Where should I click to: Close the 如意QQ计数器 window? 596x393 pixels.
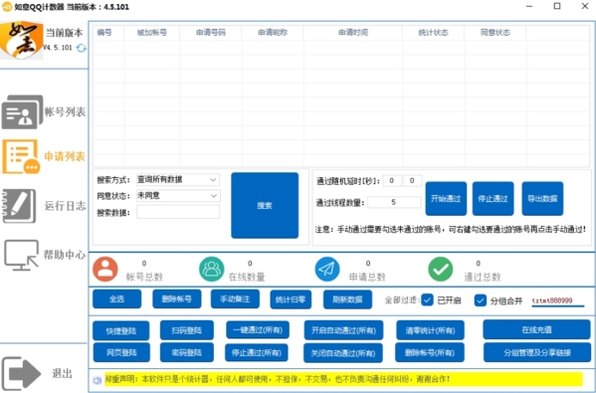(585, 6)
